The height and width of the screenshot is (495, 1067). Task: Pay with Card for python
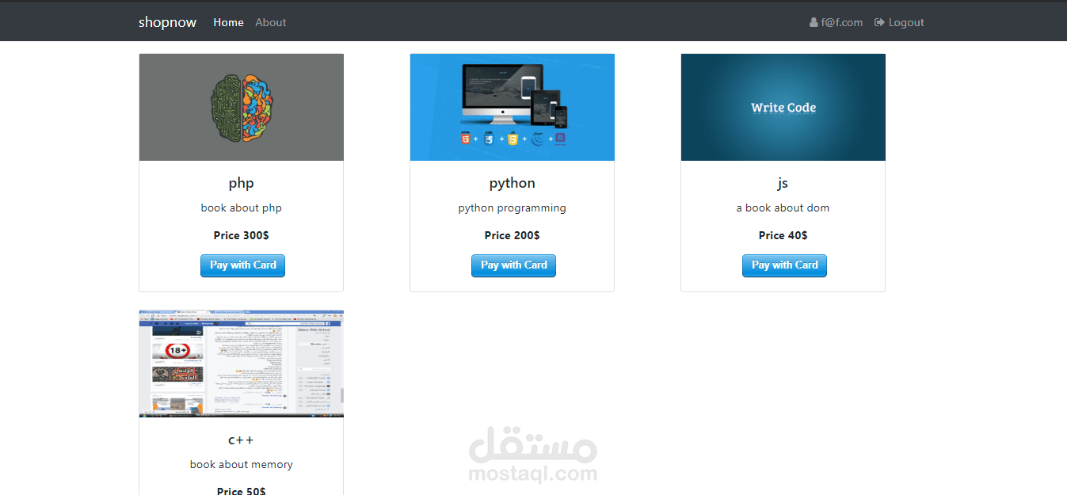click(x=513, y=265)
